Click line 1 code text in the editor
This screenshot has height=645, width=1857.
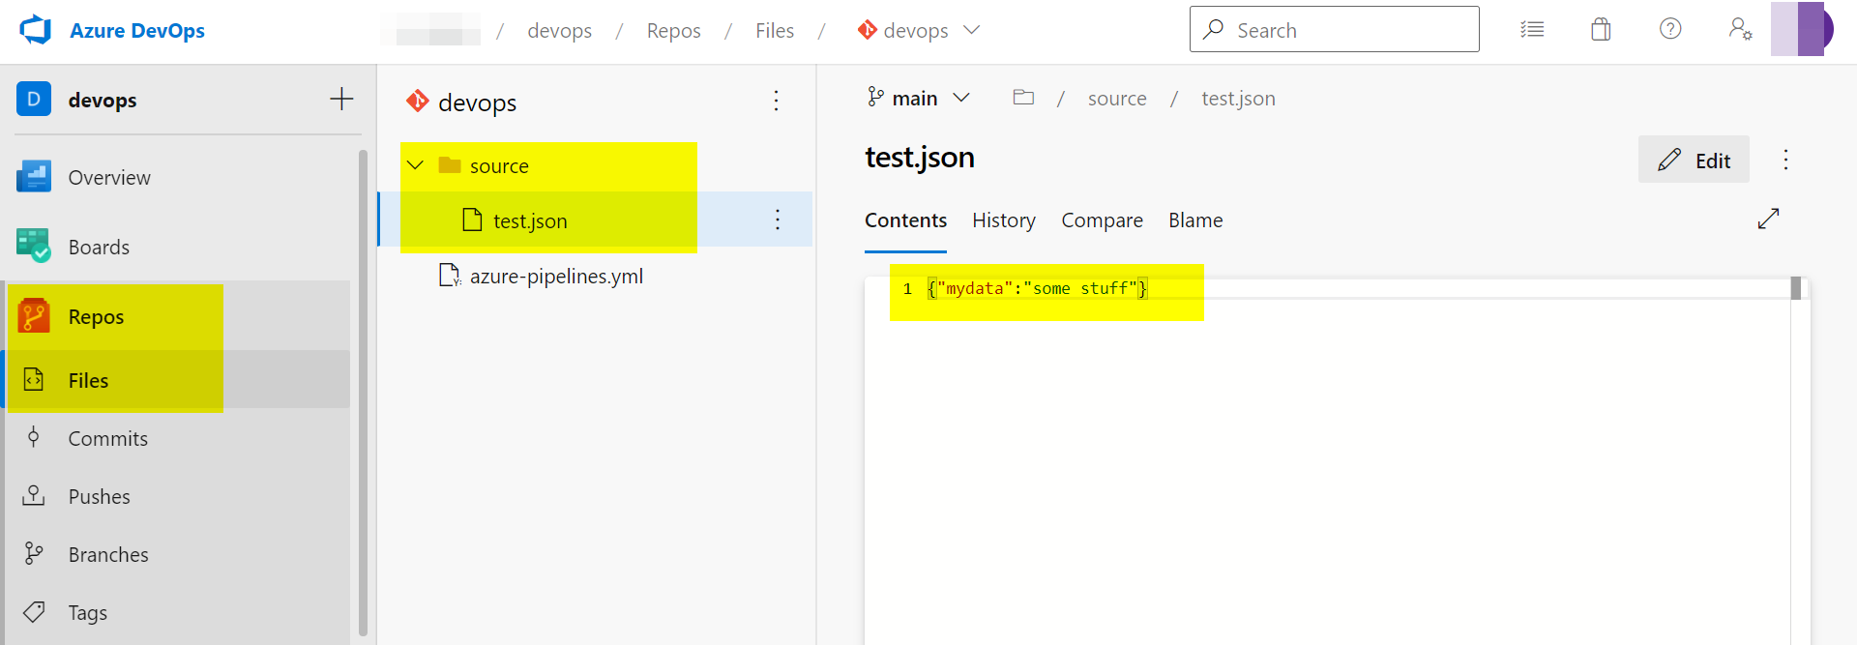1037,288
